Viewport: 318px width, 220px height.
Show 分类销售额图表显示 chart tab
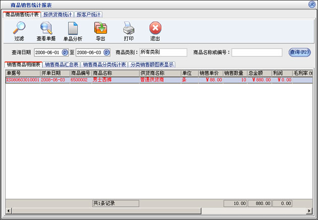tap(152, 65)
